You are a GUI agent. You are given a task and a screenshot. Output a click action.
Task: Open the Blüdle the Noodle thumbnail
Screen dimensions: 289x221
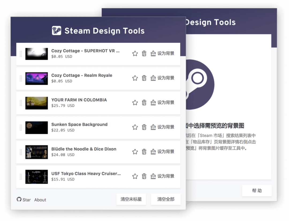click(36, 152)
